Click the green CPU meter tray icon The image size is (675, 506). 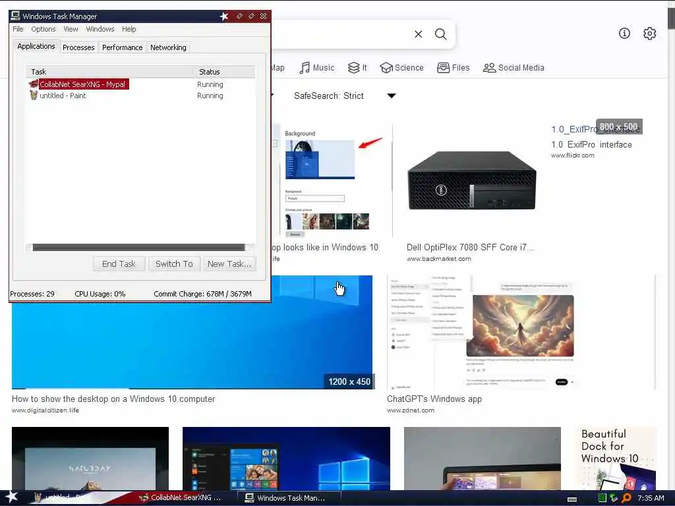click(602, 498)
